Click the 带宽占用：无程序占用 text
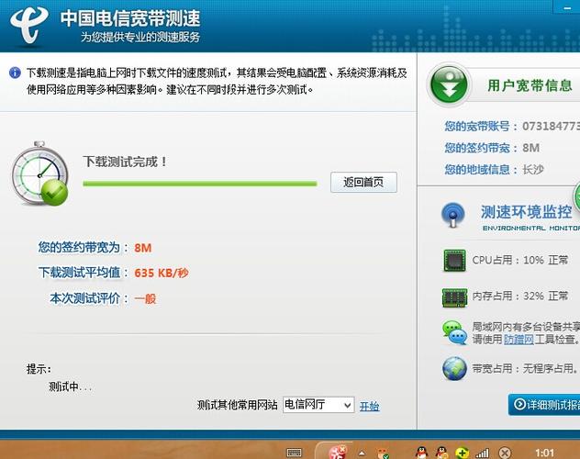 525,368
